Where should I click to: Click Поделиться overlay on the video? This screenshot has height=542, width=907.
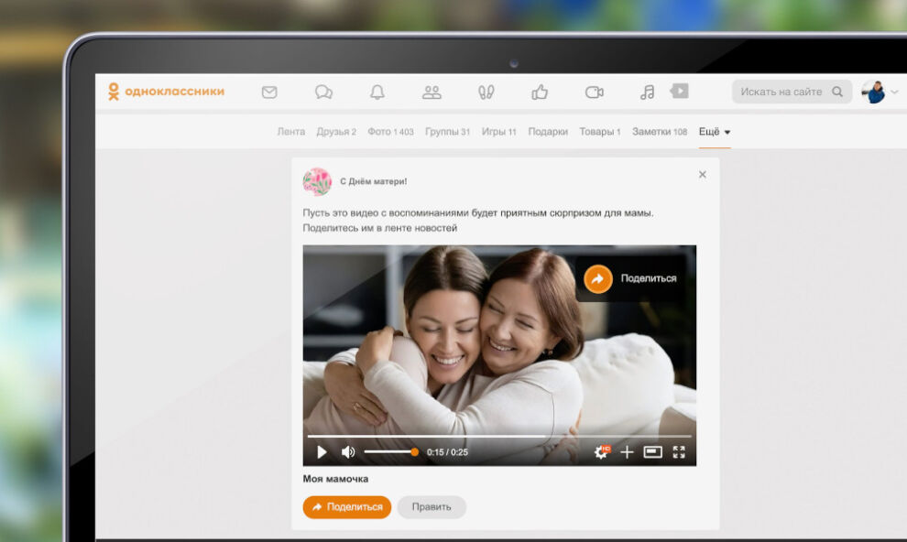631,278
